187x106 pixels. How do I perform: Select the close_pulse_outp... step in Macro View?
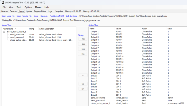pos(18,40)
